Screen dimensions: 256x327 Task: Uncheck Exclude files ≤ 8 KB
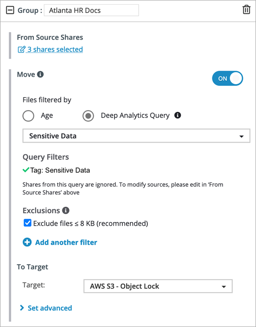[x=27, y=223]
